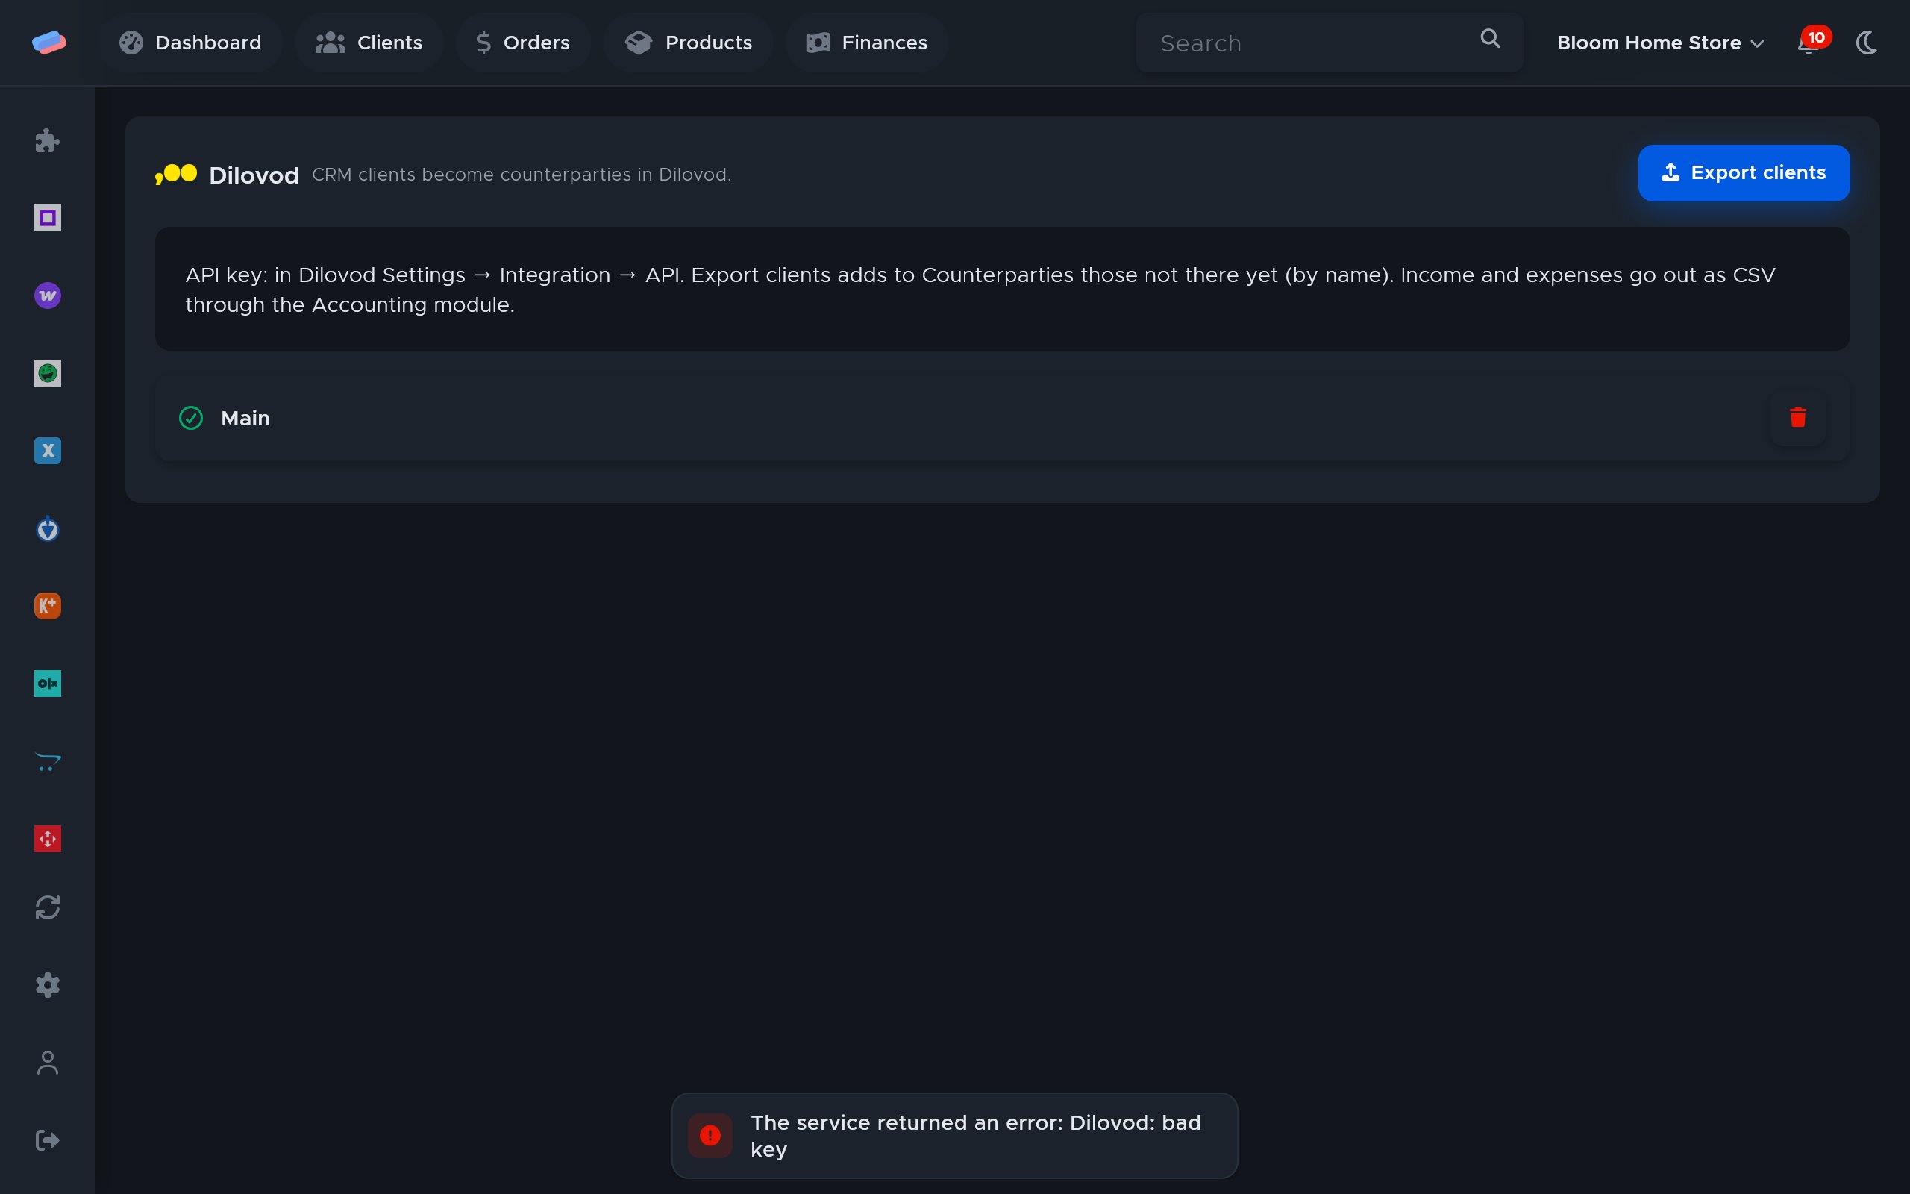Open the orange K+ integration icon
1910x1194 pixels.
pos(47,606)
